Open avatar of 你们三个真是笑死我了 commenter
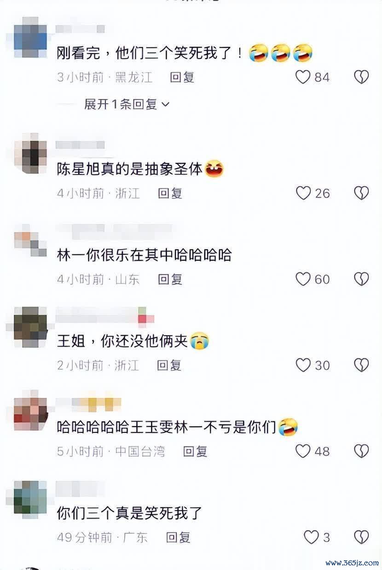Image resolution: width=382 pixels, height=570 pixels. pos(30,497)
